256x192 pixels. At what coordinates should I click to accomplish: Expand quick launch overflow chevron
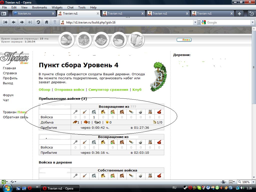tap(37, 187)
